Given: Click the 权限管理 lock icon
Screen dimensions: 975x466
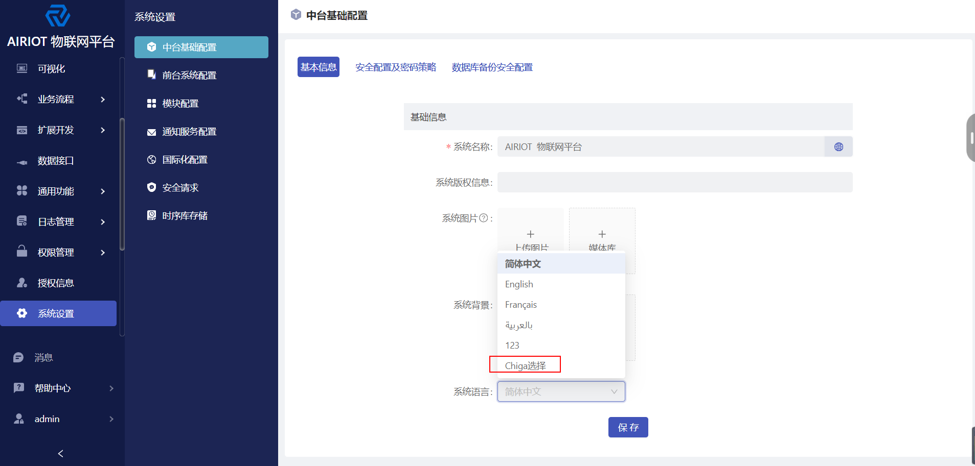Looking at the screenshot, I should click(x=22, y=252).
